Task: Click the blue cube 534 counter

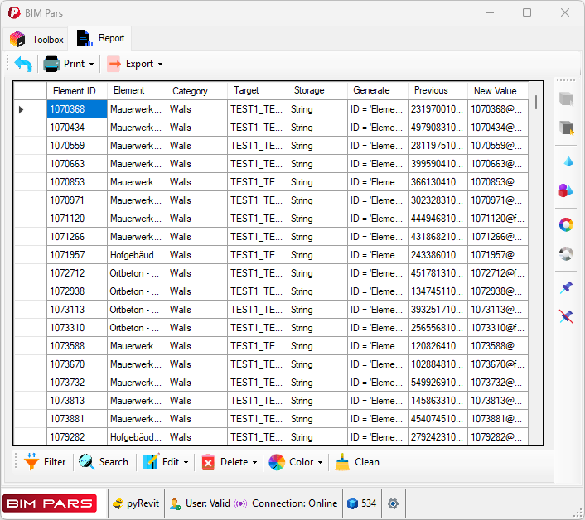Action: (361, 503)
